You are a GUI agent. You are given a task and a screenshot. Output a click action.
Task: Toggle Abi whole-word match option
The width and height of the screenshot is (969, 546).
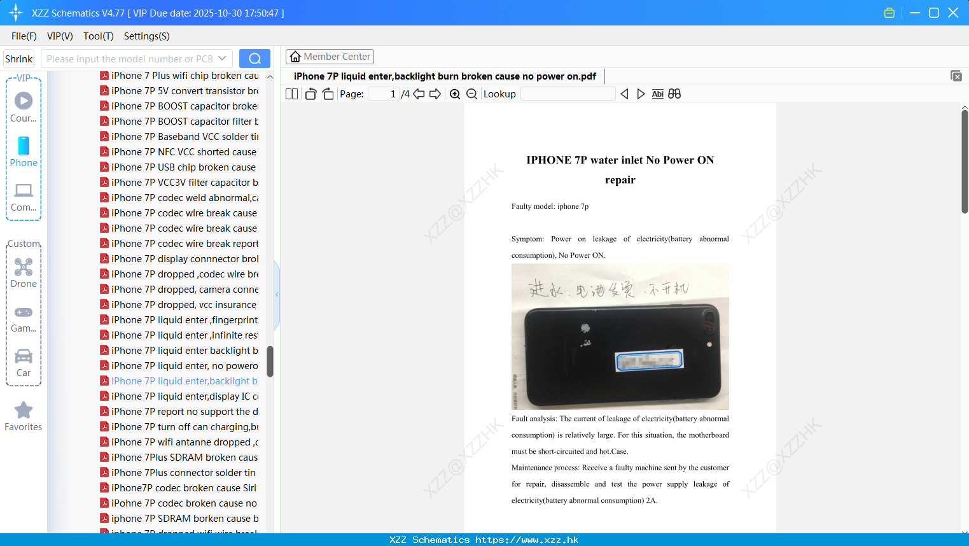pos(657,94)
